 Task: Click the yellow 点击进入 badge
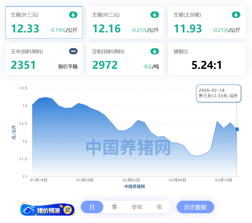coord(68,210)
